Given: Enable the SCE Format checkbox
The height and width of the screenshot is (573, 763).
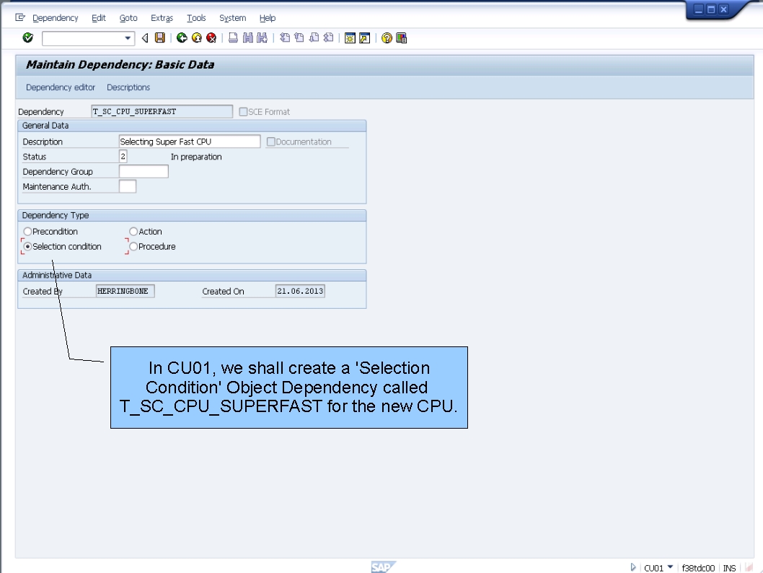Looking at the screenshot, I should pyautogui.click(x=243, y=111).
